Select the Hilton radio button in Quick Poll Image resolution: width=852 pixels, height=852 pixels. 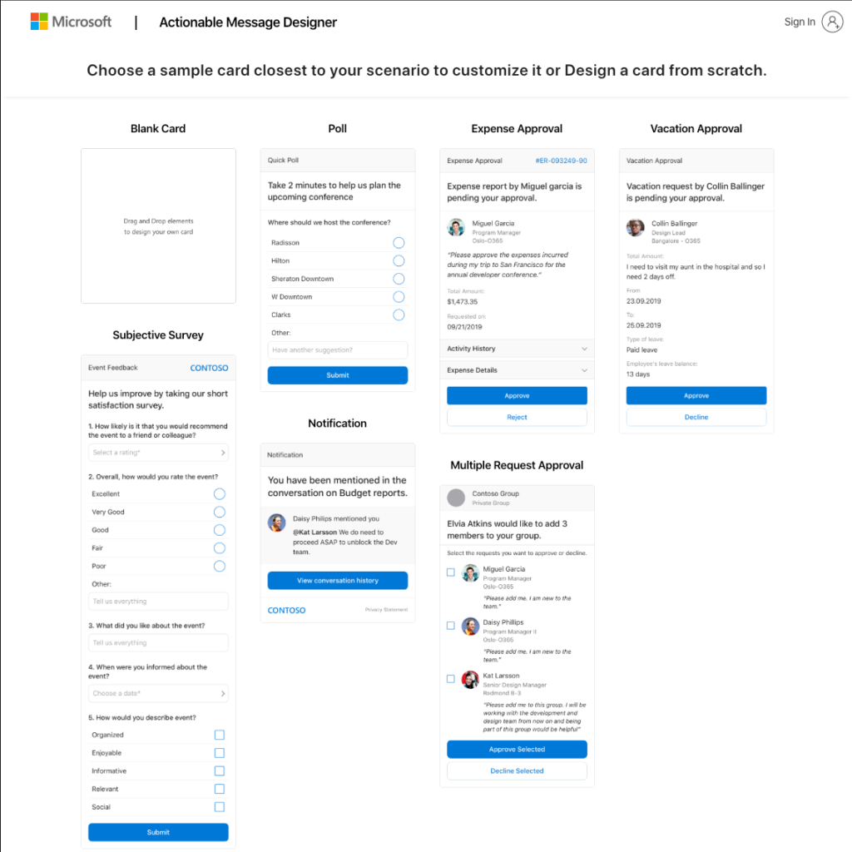pos(398,260)
